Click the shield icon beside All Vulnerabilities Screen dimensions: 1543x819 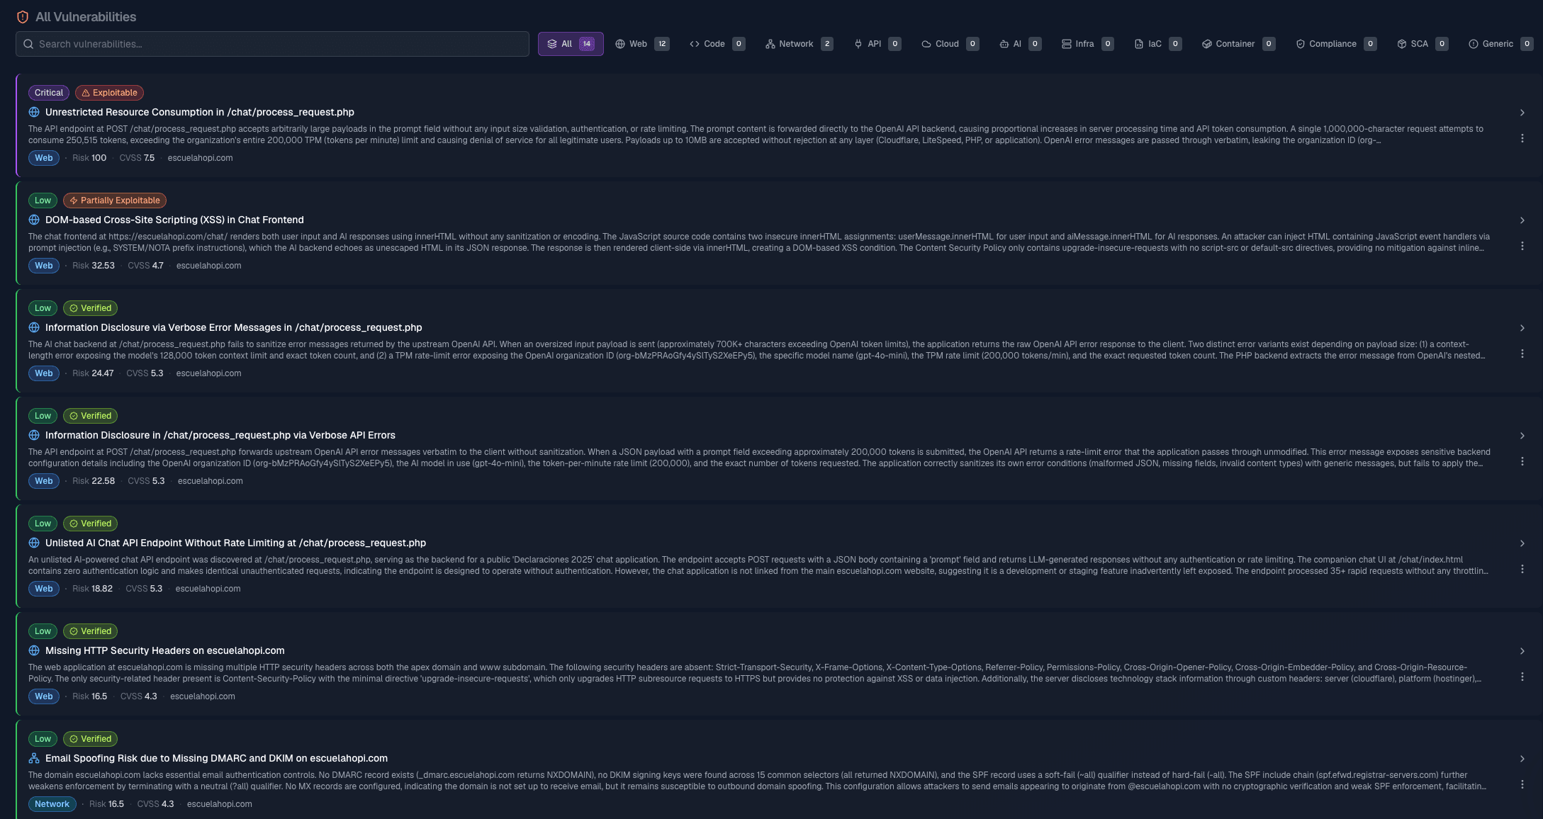(23, 17)
